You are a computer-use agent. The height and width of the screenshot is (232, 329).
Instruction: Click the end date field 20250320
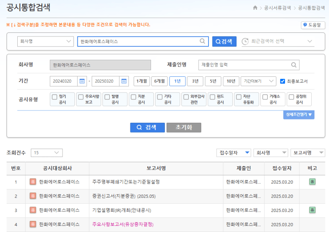106,81
